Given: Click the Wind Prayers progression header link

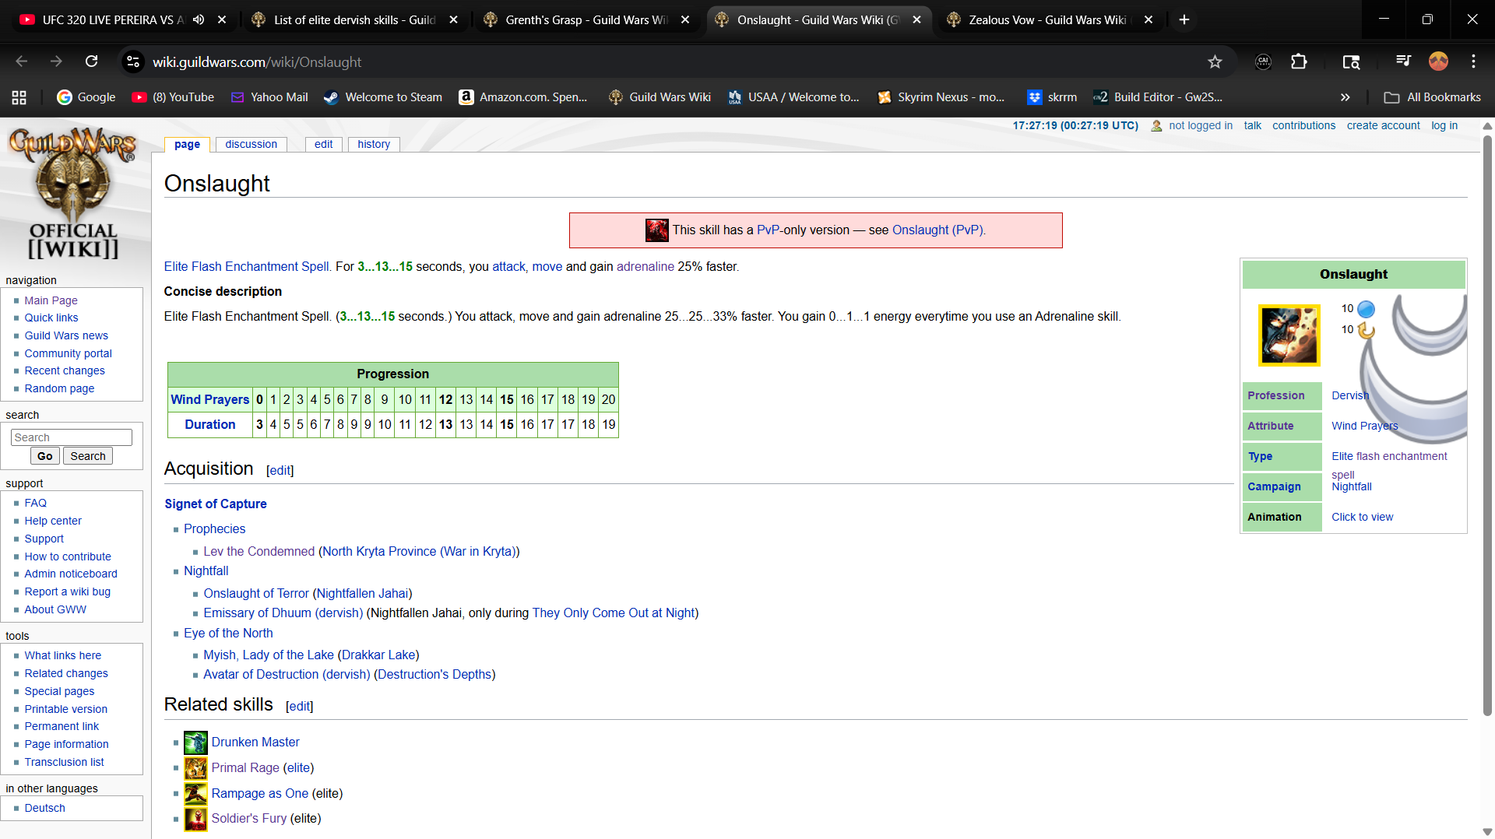Looking at the screenshot, I should point(210,399).
